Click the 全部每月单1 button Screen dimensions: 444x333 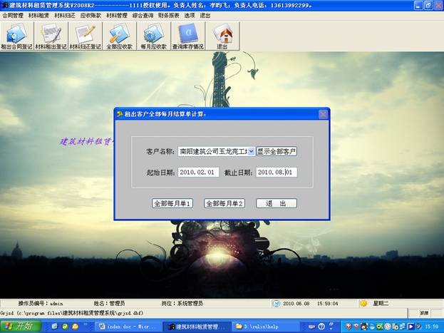(x=172, y=203)
